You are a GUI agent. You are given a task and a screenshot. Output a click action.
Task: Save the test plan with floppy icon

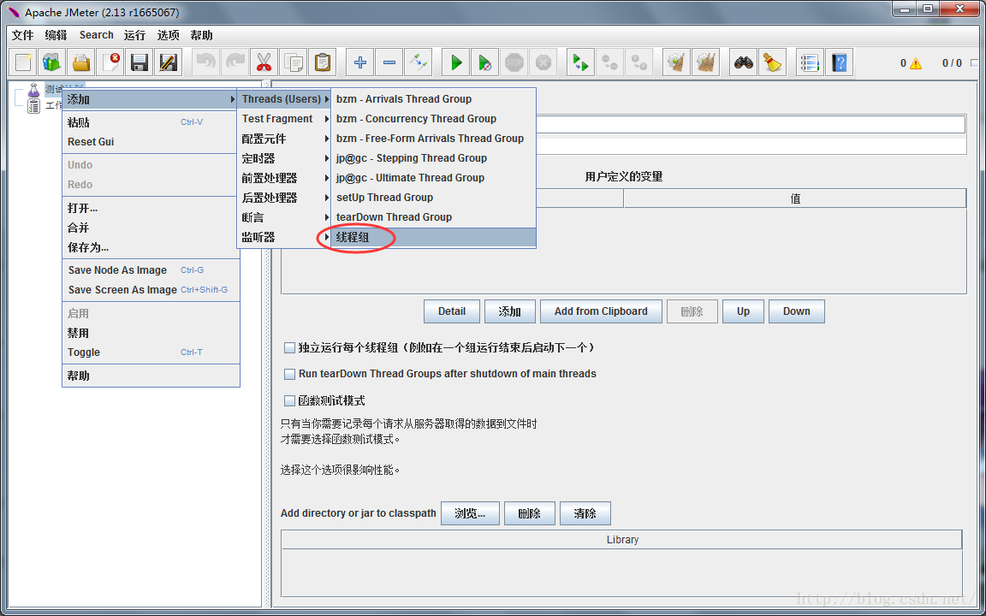point(139,62)
